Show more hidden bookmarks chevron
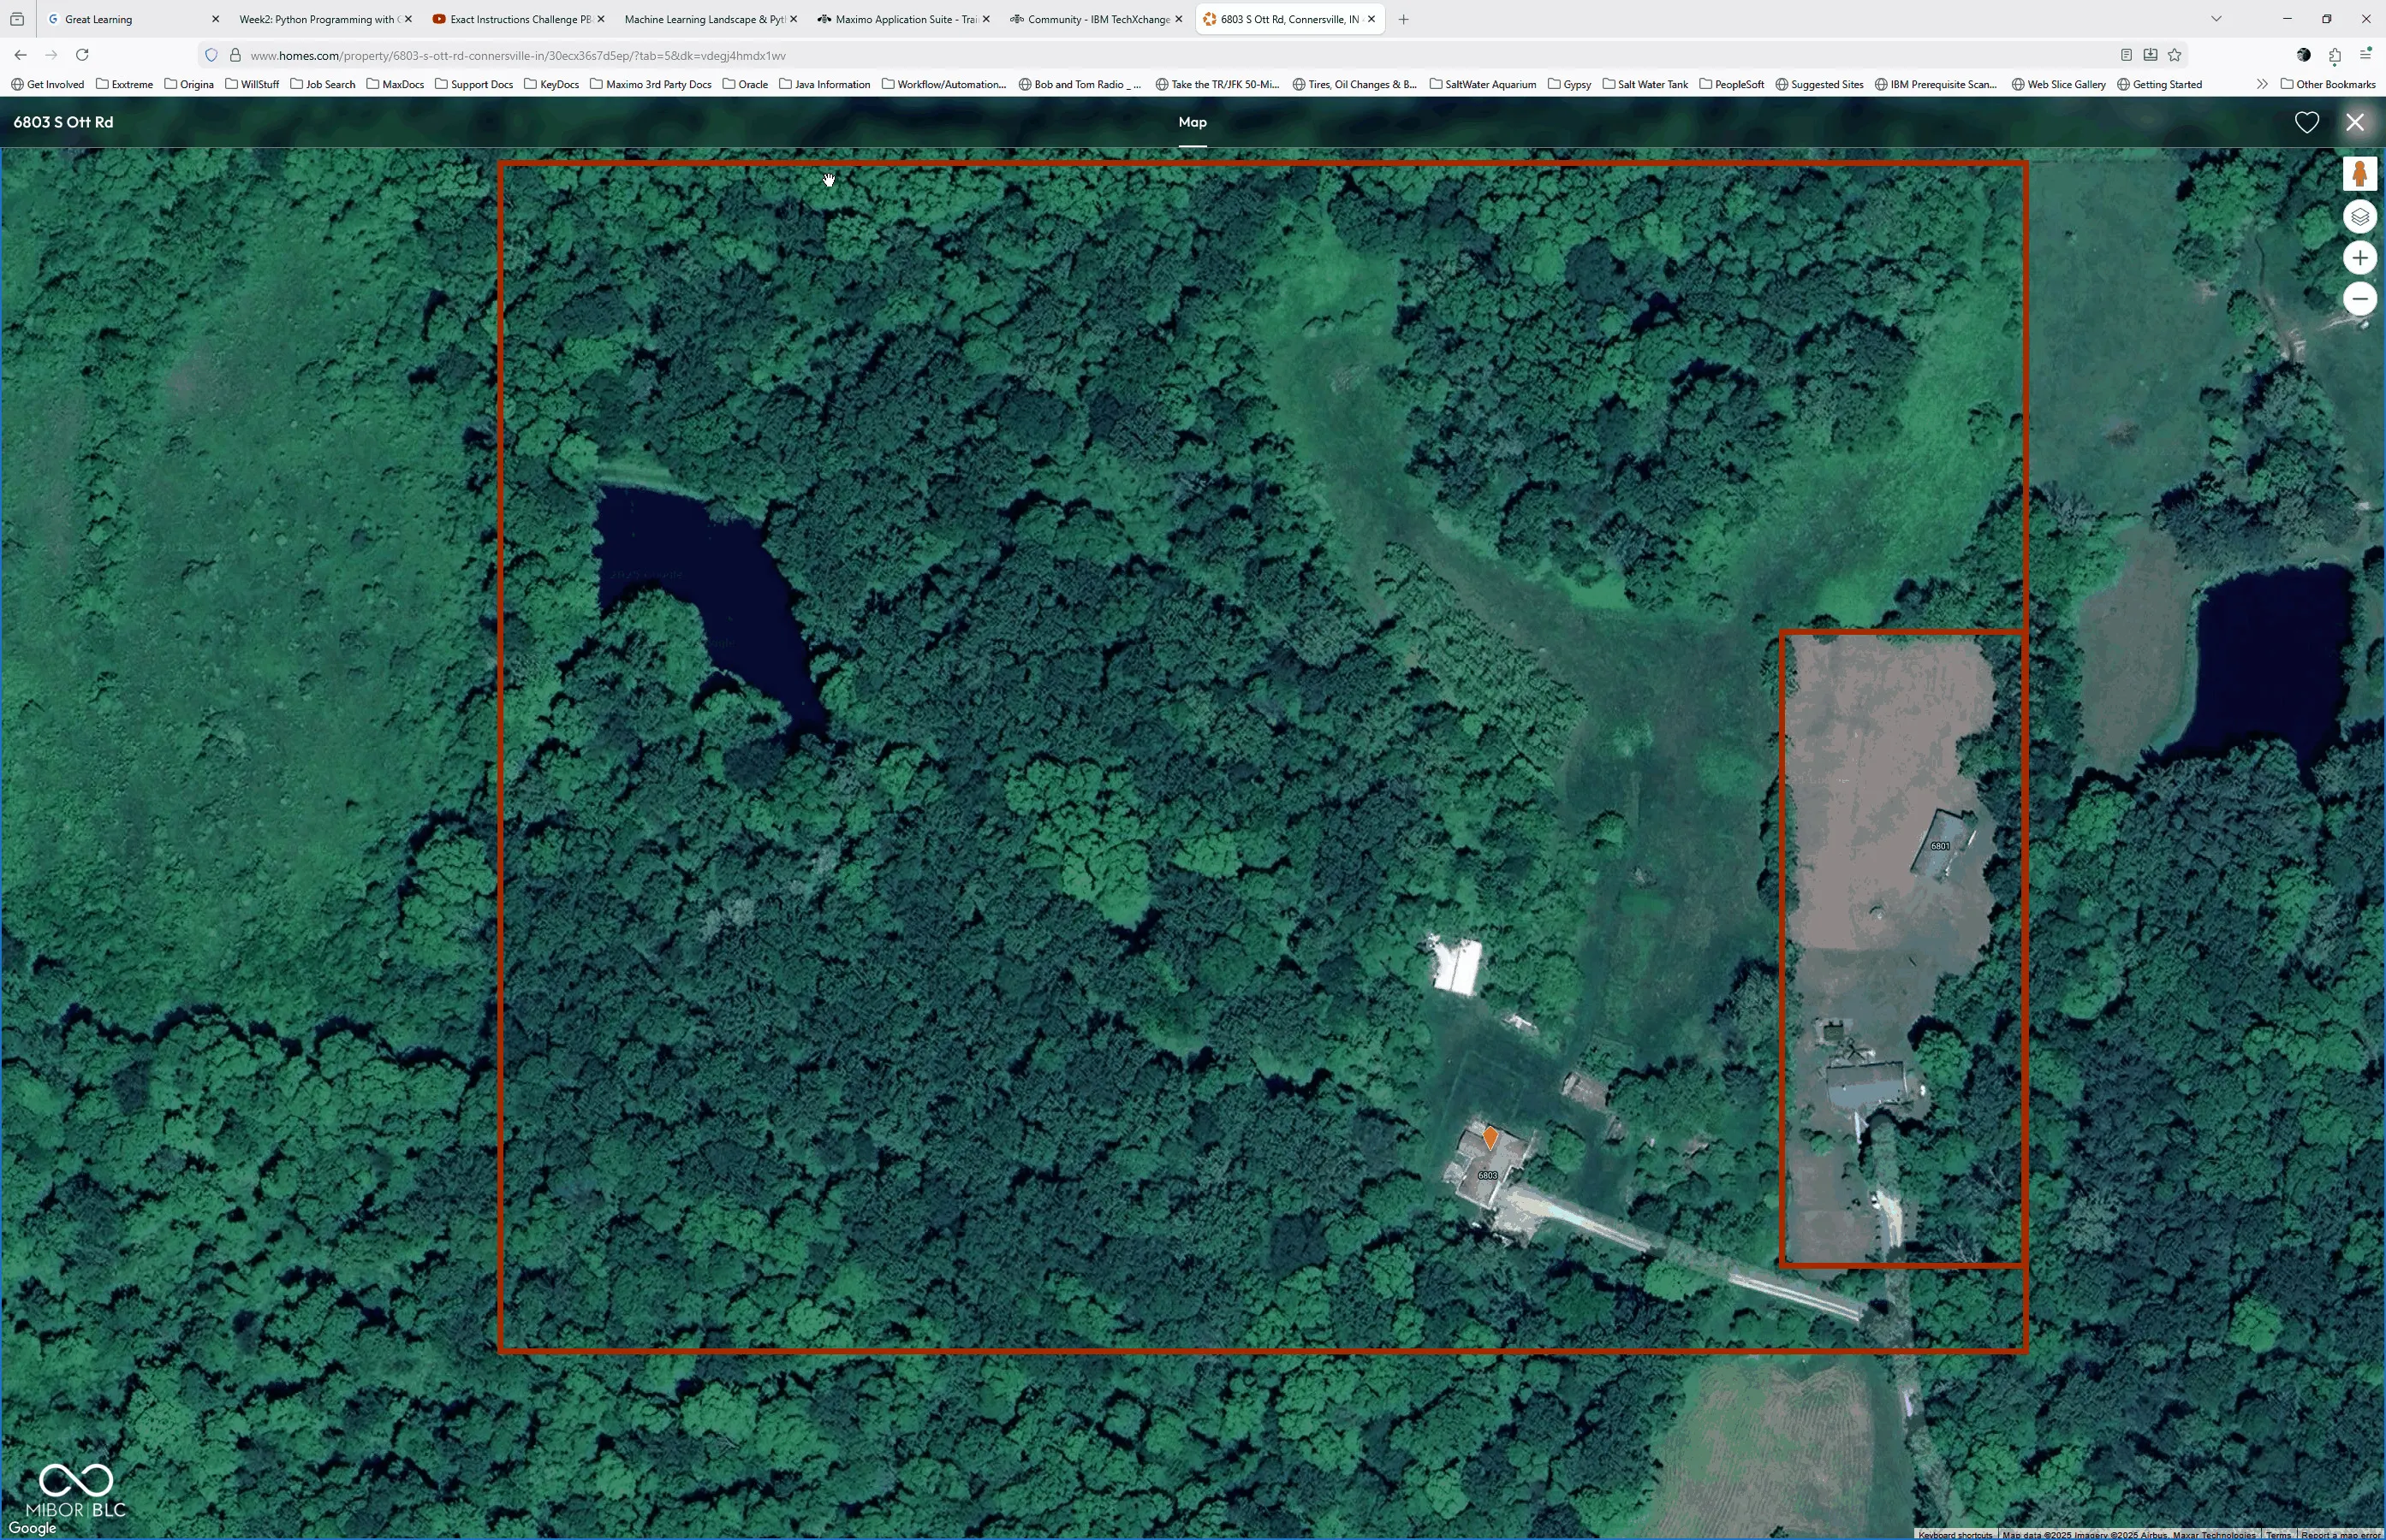This screenshot has height=1540, width=2386. 2261,84
